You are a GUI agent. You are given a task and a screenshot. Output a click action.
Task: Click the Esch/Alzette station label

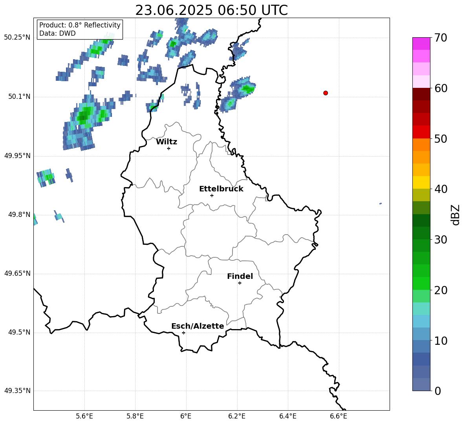click(198, 326)
